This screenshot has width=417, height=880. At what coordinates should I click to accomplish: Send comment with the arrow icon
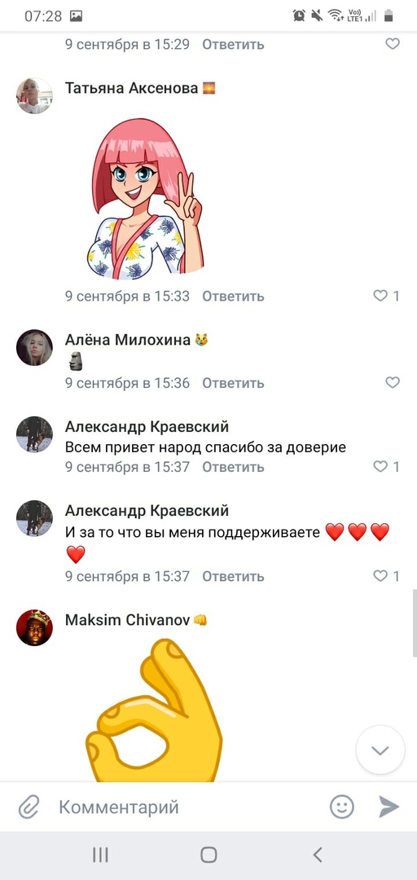pyautogui.click(x=388, y=807)
